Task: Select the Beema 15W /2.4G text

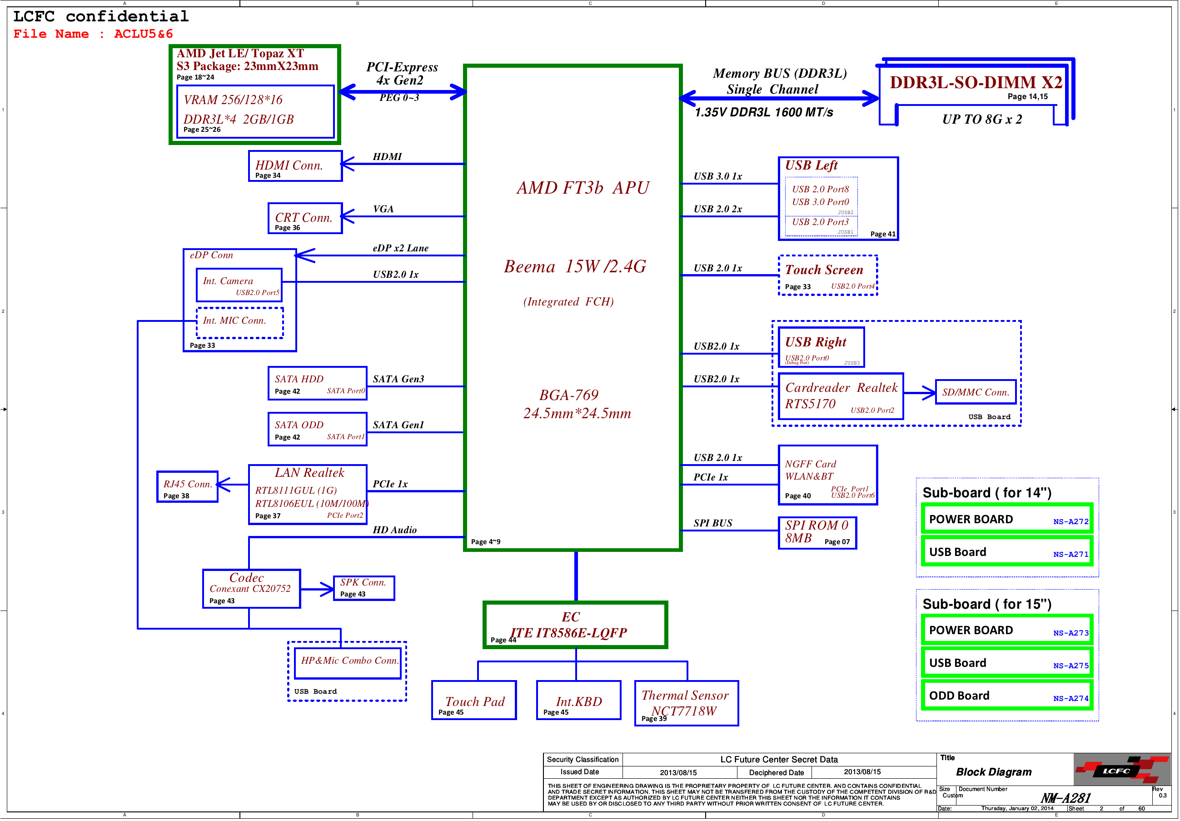Action: coord(575,266)
